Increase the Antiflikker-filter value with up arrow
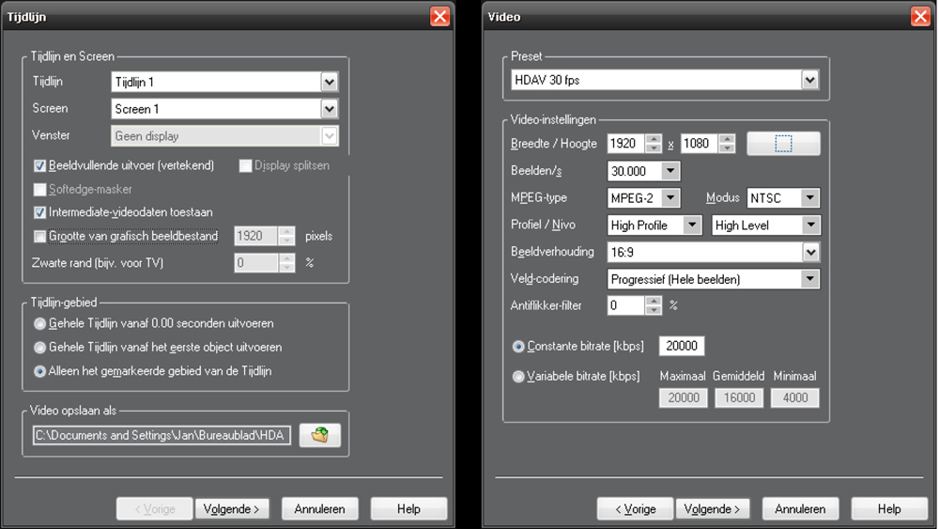The height and width of the screenshot is (529, 939). coord(654,301)
